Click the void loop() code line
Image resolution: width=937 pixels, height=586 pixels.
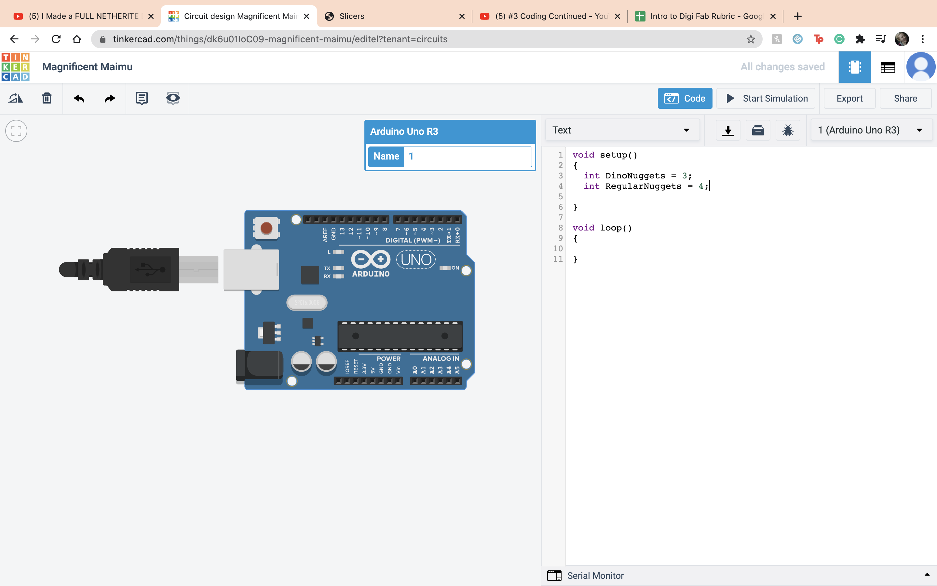[602, 228]
